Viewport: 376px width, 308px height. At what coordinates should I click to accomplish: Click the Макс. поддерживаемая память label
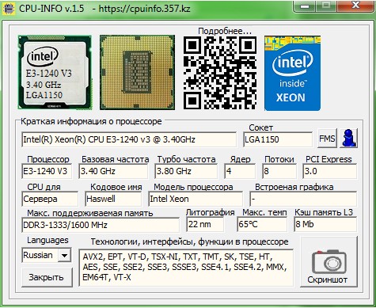(x=90, y=213)
